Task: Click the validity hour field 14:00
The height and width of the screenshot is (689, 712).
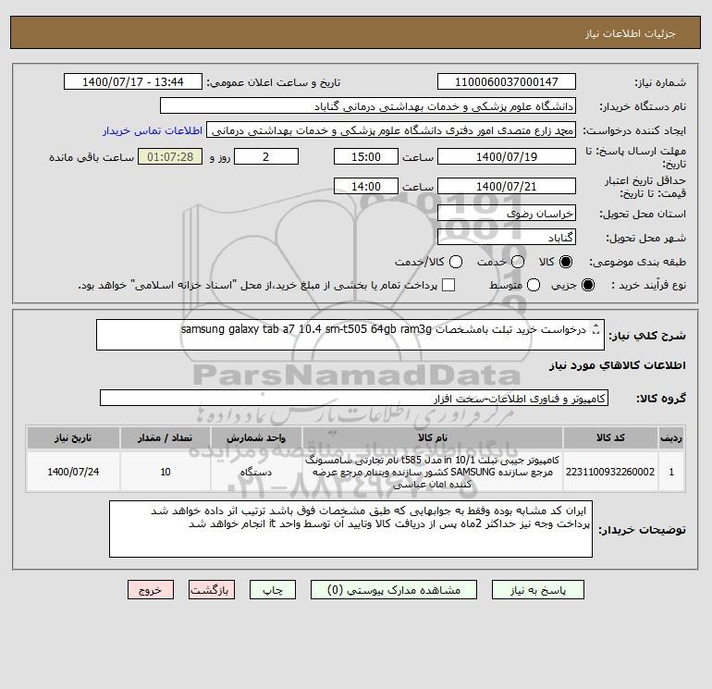Action: pyautogui.click(x=366, y=186)
